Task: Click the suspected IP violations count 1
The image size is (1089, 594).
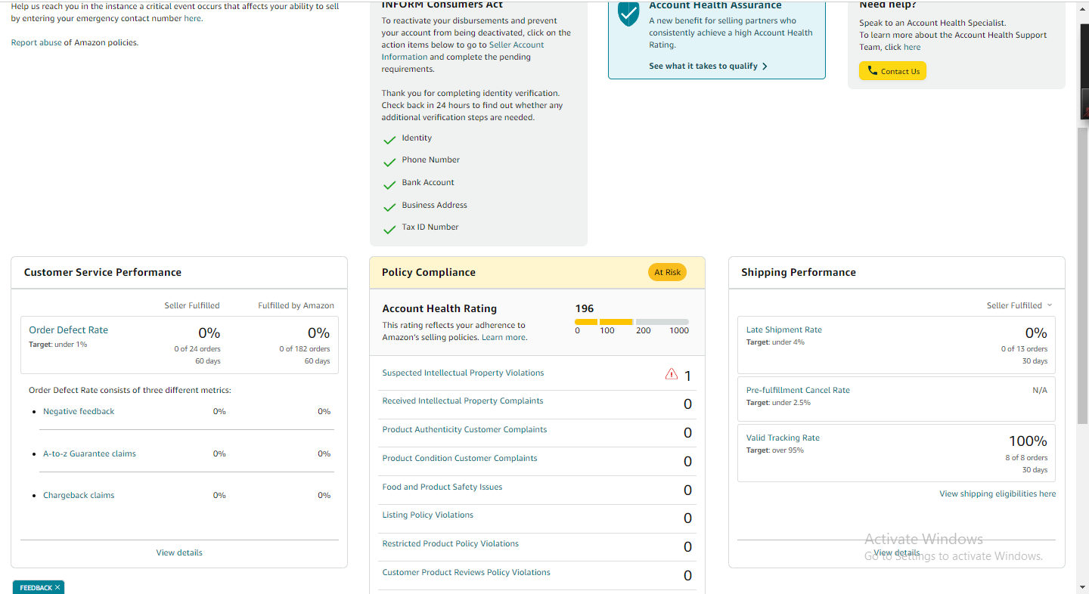Action: (687, 376)
